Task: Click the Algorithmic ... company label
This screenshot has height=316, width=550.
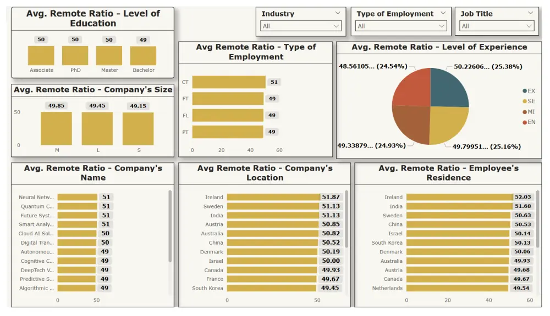Action: (36, 288)
